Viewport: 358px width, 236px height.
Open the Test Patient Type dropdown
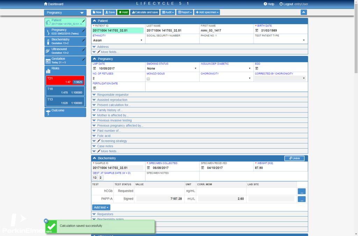click(x=280, y=40)
